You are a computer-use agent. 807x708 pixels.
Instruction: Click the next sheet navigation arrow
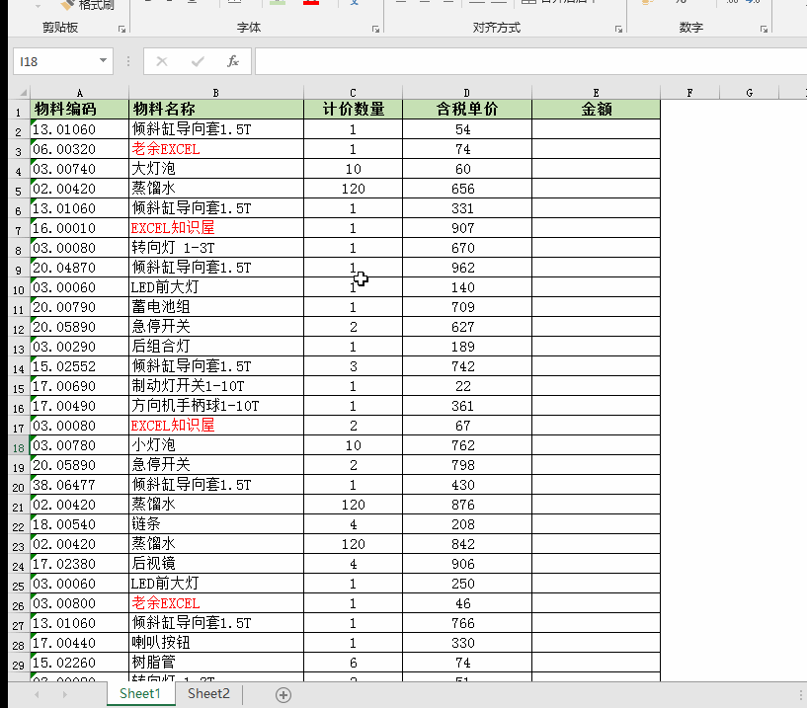[64, 694]
